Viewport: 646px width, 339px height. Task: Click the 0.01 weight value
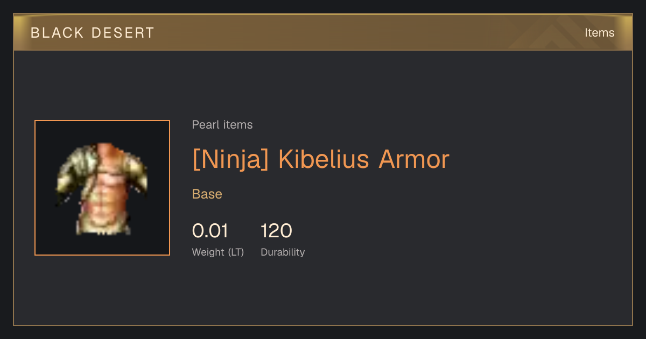coord(210,231)
